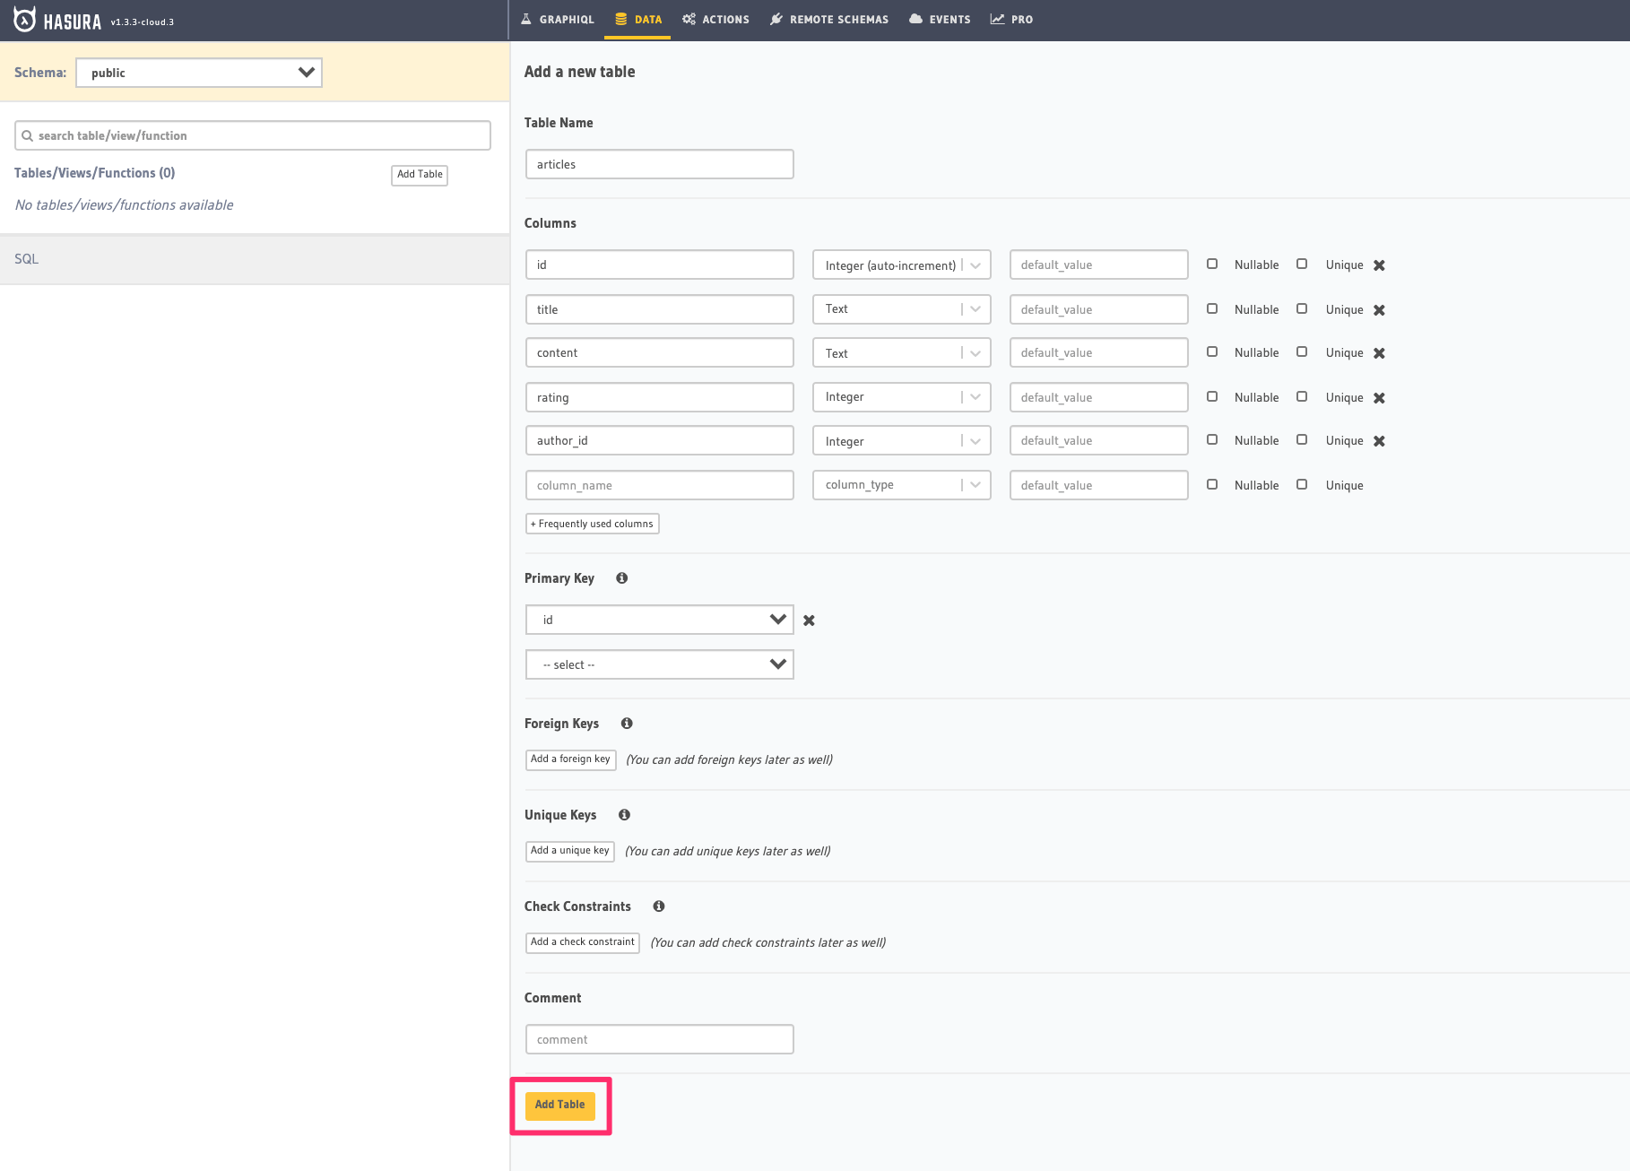Click the yellow Add Table button
This screenshot has height=1171, width=1630.
coord(559,1105)
